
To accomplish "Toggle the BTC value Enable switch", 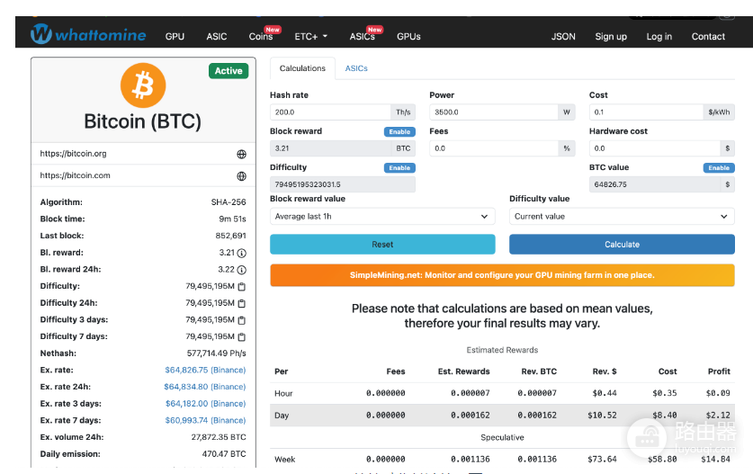I will pyautogui.click(x=719, y=167).
